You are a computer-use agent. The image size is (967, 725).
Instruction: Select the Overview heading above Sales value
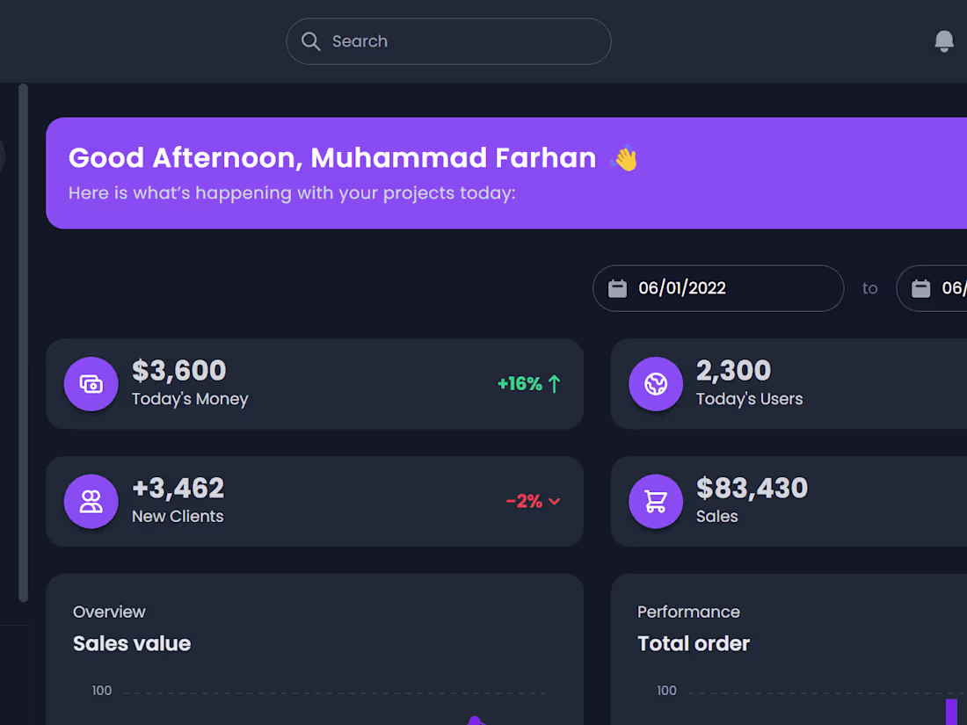(109, 612)
